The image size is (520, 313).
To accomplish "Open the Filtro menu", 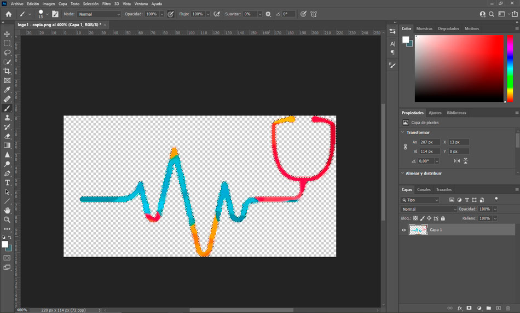I will tap(106, 4).
